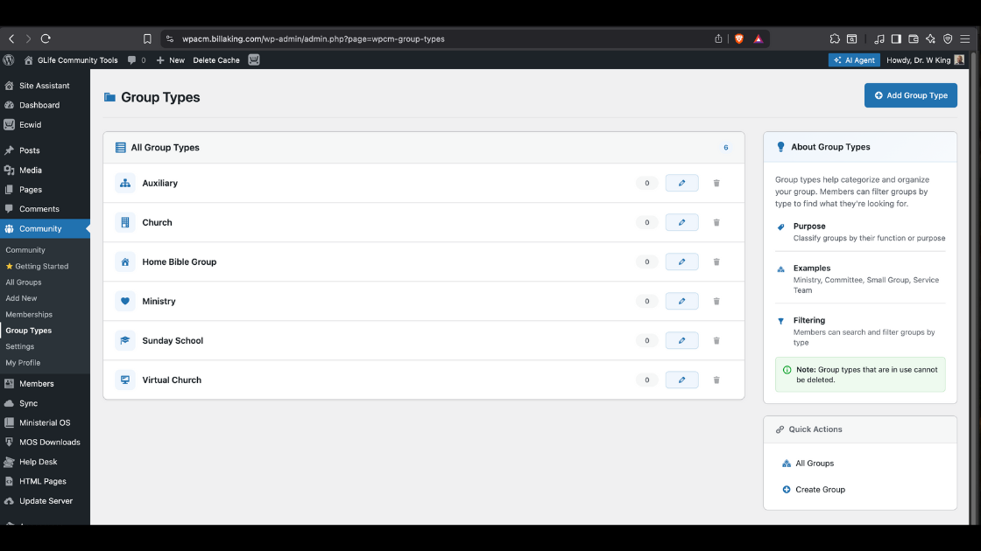The height and width of the screenshot is (551, 981).
Task: Reload the page using browser refresh icon
Action: 46,38
